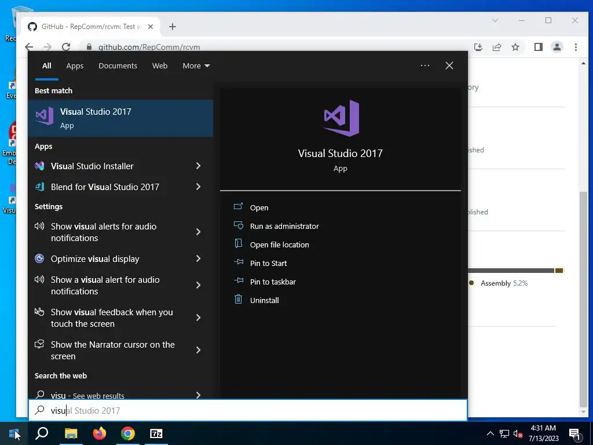Choose Uninstall for Visual Studio 2017

pos(264,301)
